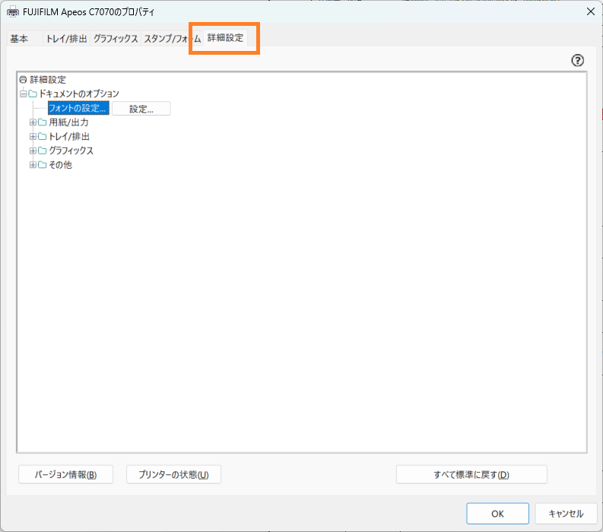Screen dimensions: 603x532
Task: Check プリンターの状態(U)
Action: [x=173, y=475]
